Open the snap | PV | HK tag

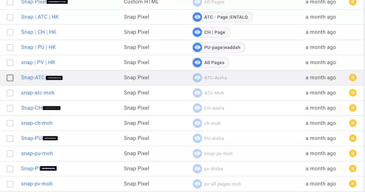pos(38,62)
